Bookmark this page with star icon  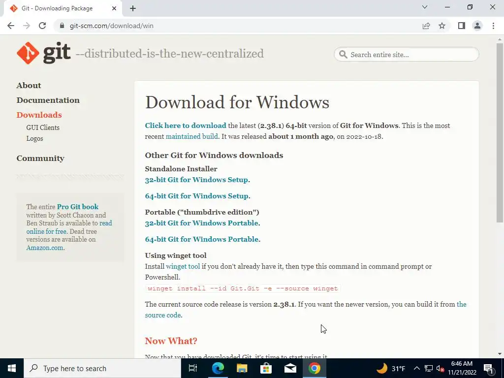(442, 26)
